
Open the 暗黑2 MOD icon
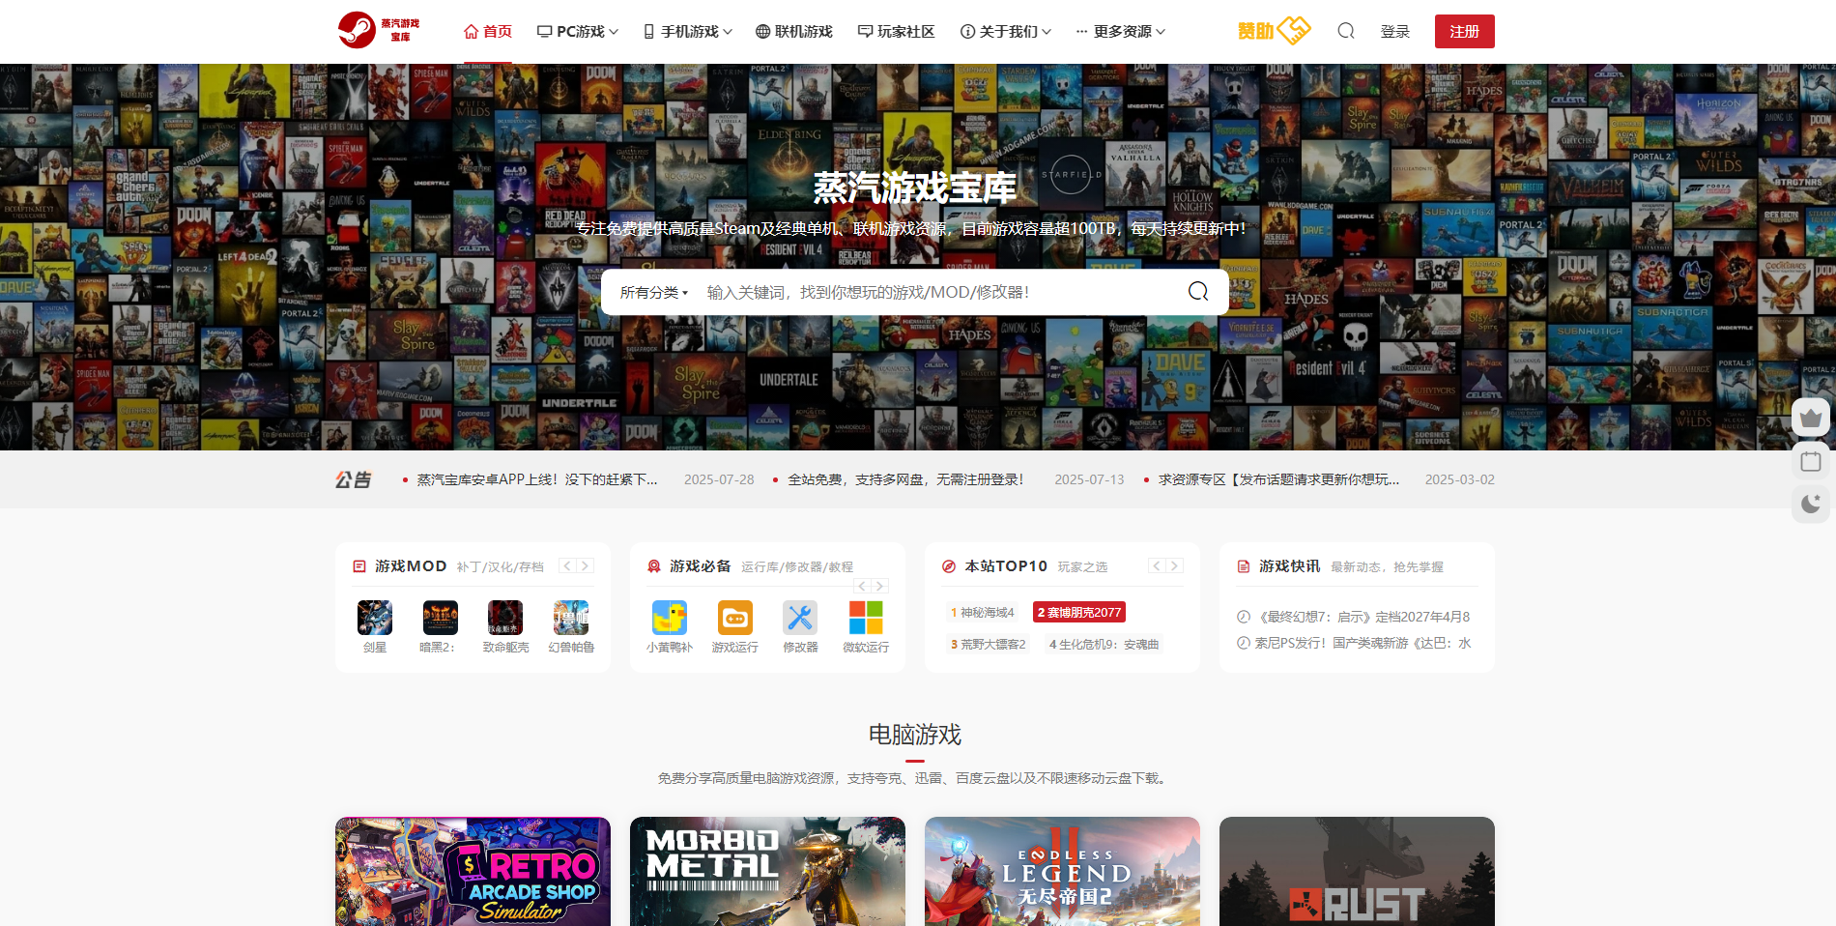coord(441,618)
